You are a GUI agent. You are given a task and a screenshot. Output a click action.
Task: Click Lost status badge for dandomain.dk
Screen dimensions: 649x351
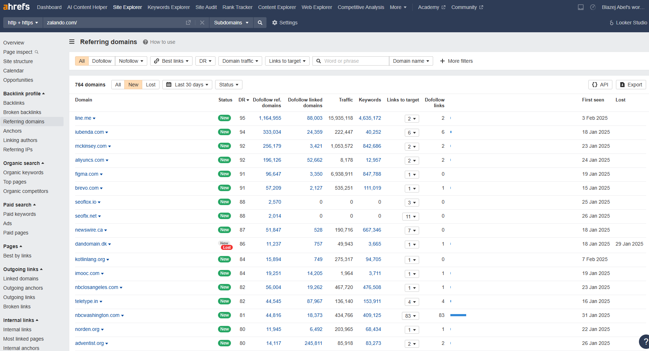coord(227,247)
